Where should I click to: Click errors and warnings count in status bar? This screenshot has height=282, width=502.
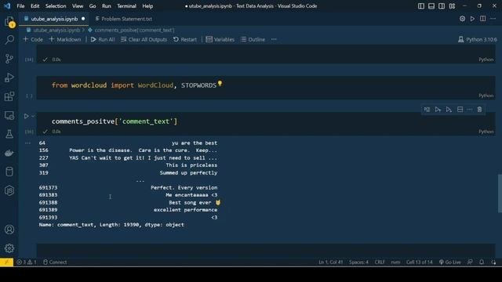(x=27, y=262)
